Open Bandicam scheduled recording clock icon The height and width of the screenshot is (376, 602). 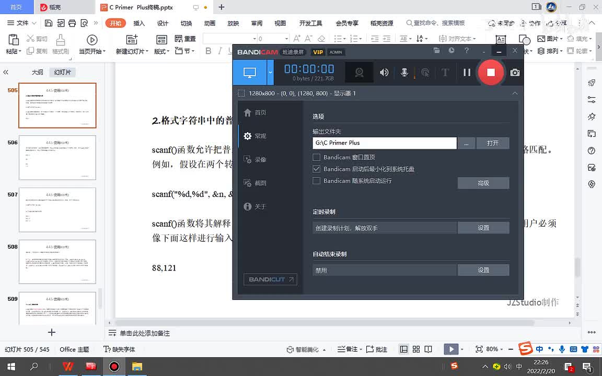[x=451, y=50]
